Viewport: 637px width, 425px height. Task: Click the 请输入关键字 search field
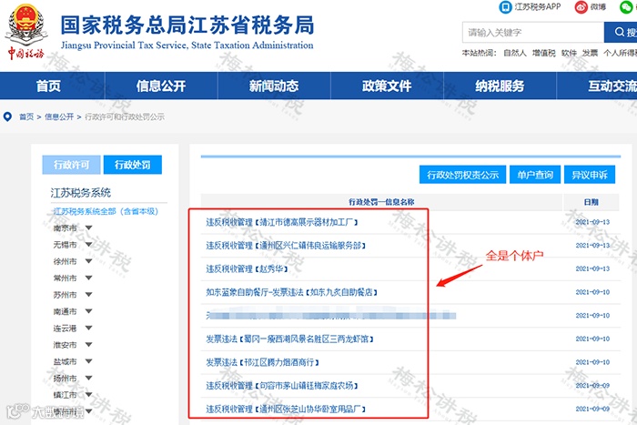(533, 32)
